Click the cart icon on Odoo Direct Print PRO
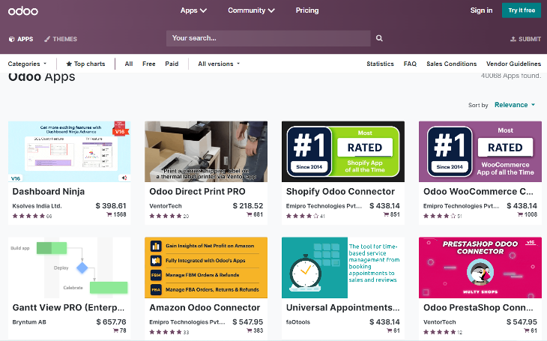The height and width of the screenshot is (341, 547). [249, 214]
